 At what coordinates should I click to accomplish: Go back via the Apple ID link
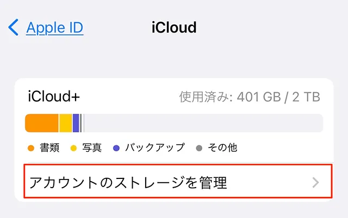54,27
